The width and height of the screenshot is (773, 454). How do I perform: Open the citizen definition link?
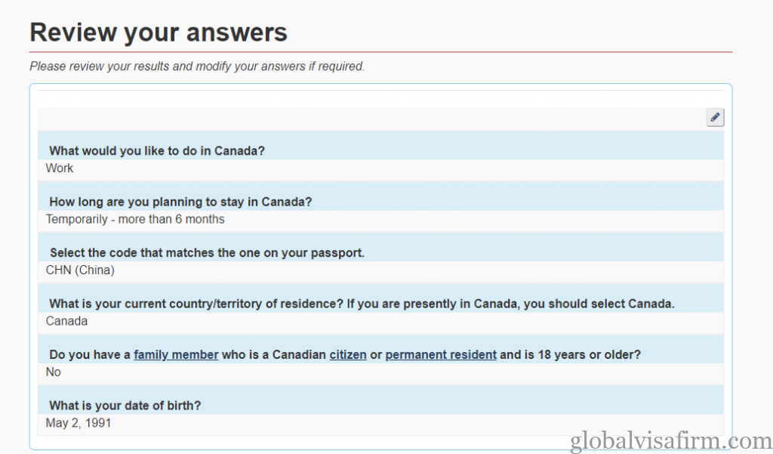point(348,354)
